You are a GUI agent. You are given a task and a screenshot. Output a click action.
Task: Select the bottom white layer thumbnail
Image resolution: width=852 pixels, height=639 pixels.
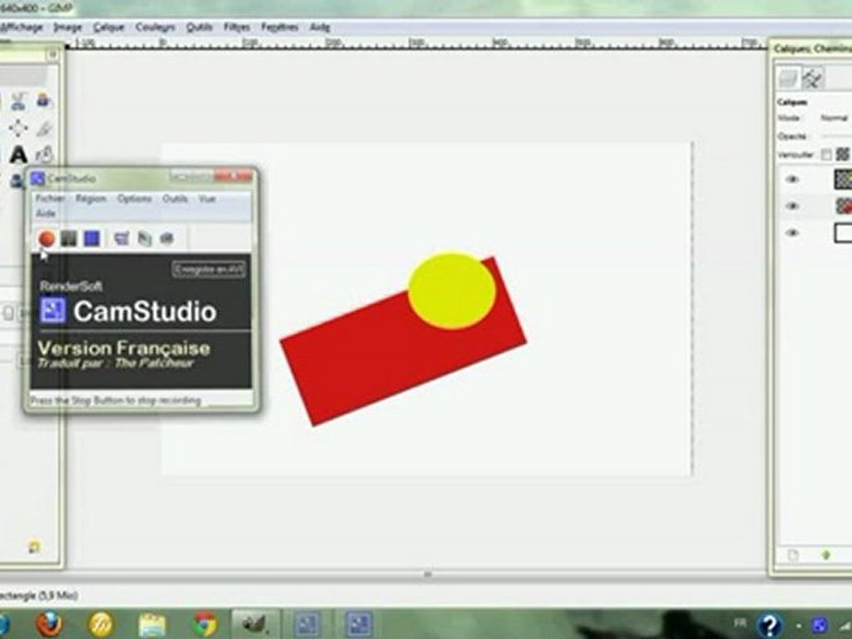[843, 233]
